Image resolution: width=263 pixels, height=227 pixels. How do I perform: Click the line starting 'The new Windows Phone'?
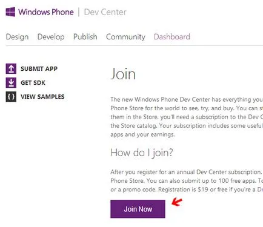tap(187, 99)
